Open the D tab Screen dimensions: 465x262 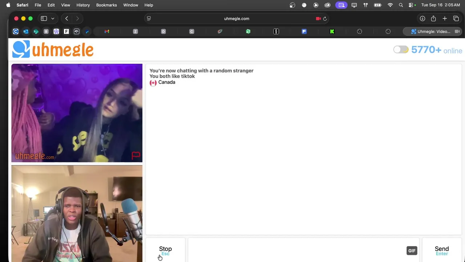click(163, 32)
